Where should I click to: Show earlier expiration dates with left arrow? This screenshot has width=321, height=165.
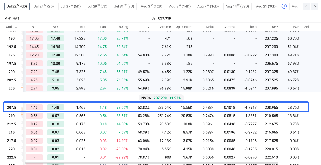click(x=306, y=6)
